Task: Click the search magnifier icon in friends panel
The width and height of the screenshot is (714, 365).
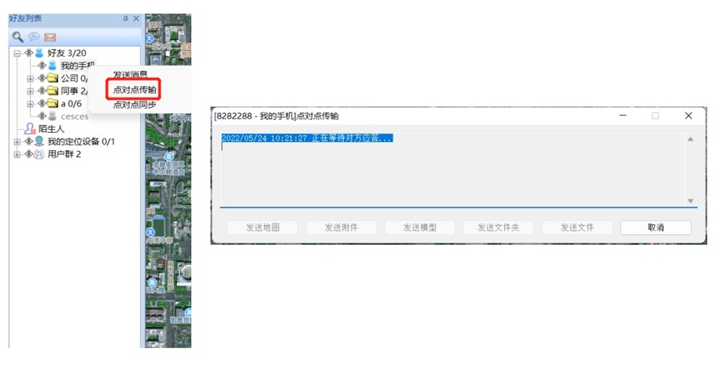Action: coord(17,37)
